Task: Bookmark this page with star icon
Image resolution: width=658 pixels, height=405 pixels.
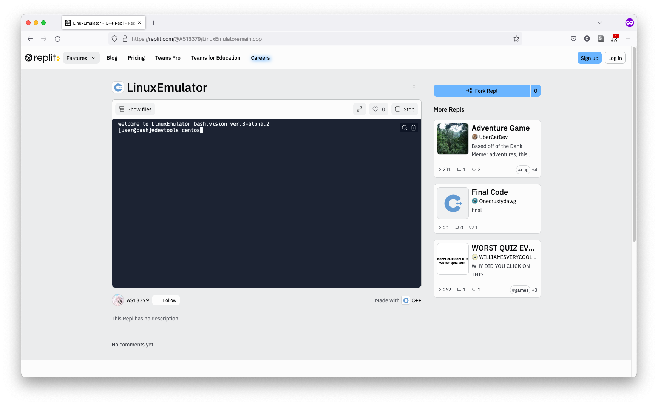Action: click(516, 38)
